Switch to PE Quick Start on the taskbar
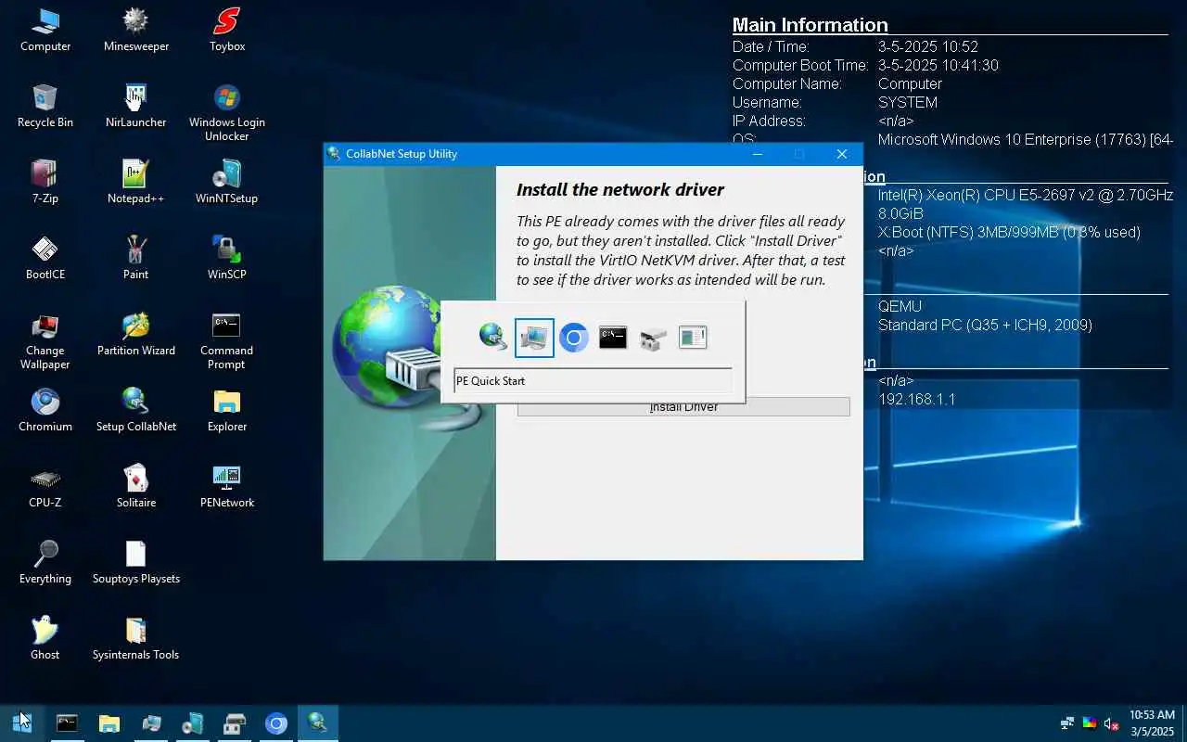 coord(151,723)
